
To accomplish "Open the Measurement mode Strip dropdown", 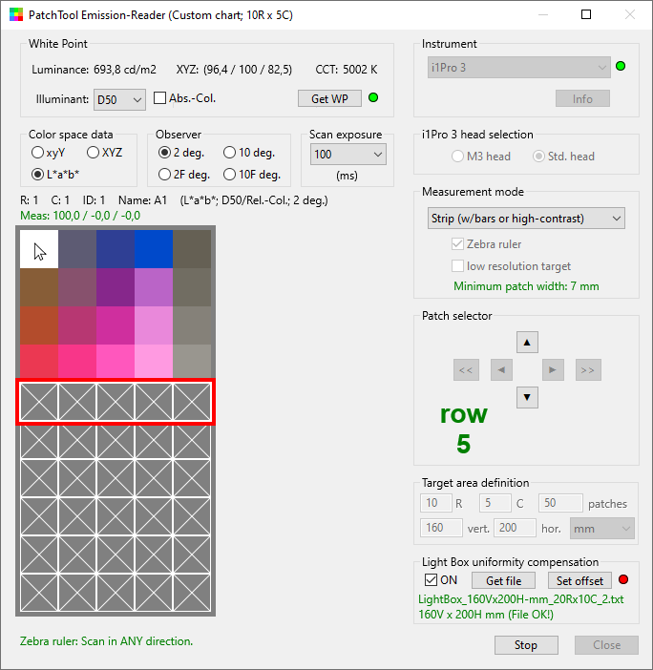I will point(524,219).
